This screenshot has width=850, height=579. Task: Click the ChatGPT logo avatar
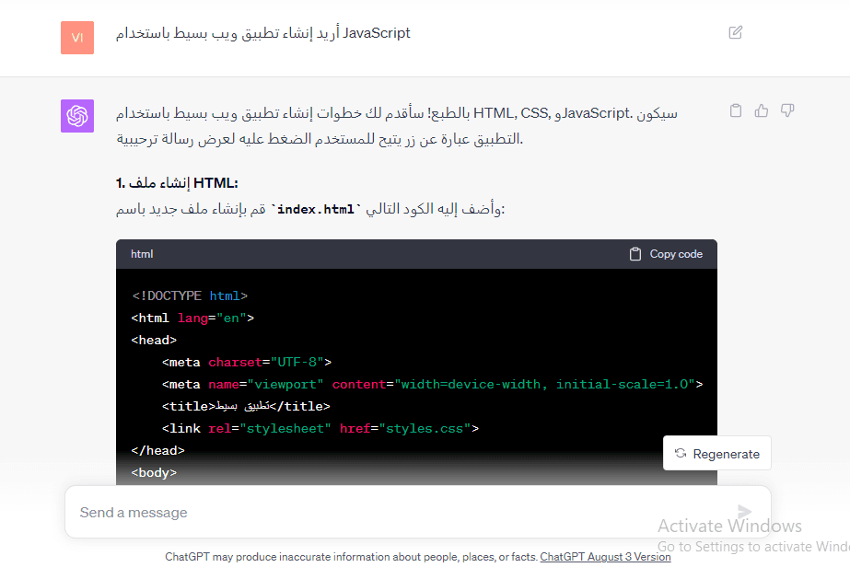coord(77,115)
